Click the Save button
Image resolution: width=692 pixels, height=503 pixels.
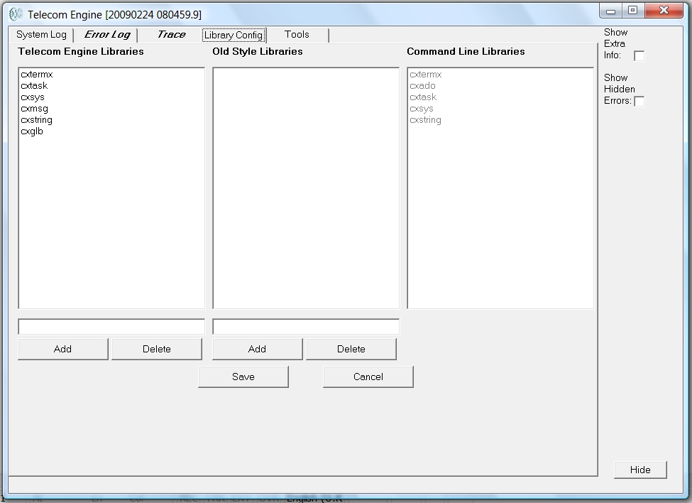click(x=243, y=377)
